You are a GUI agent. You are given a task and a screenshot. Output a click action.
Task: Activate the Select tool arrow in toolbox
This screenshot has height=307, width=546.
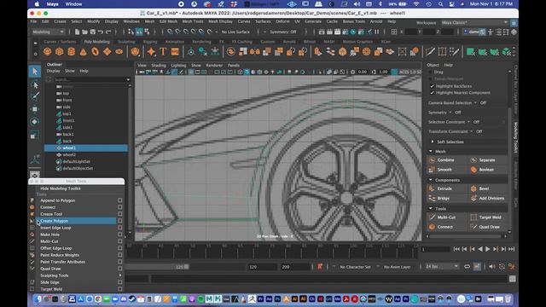pyautogui.click(x=34, y=72)
